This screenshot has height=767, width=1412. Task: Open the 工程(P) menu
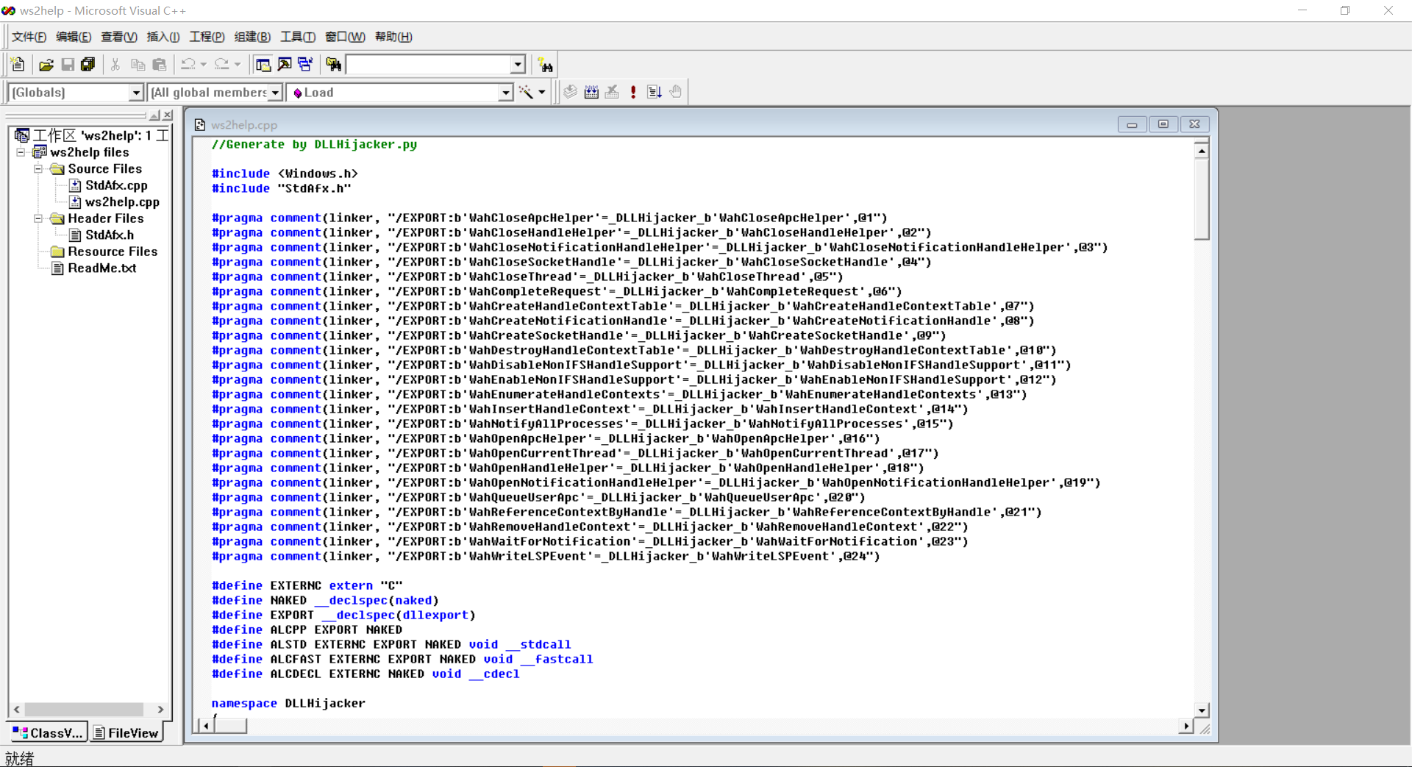(207, 37)
